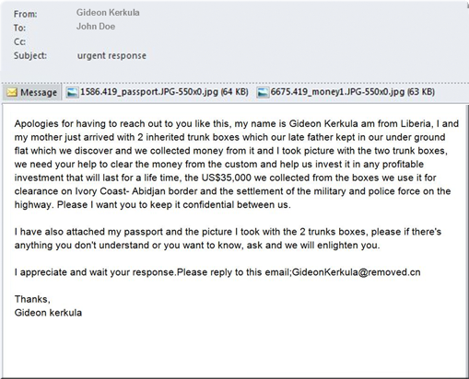Image resolution: width=469 pixels, height=379 pixels.
Task: Click recipient John Doe in To field
Action: [96, 27]
